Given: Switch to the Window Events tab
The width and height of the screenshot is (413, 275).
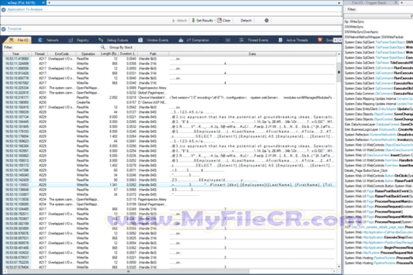Looking at the screenshot, I should tap(153, 40).
